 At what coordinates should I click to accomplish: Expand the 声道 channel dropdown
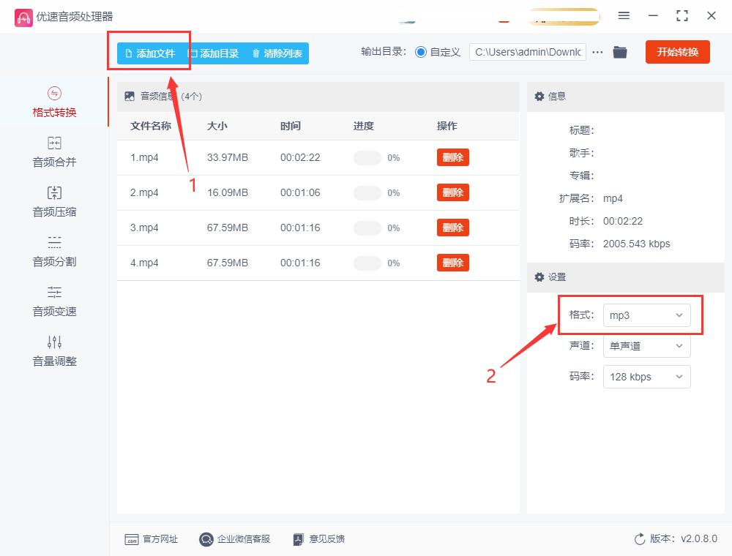tap(647, 346)
